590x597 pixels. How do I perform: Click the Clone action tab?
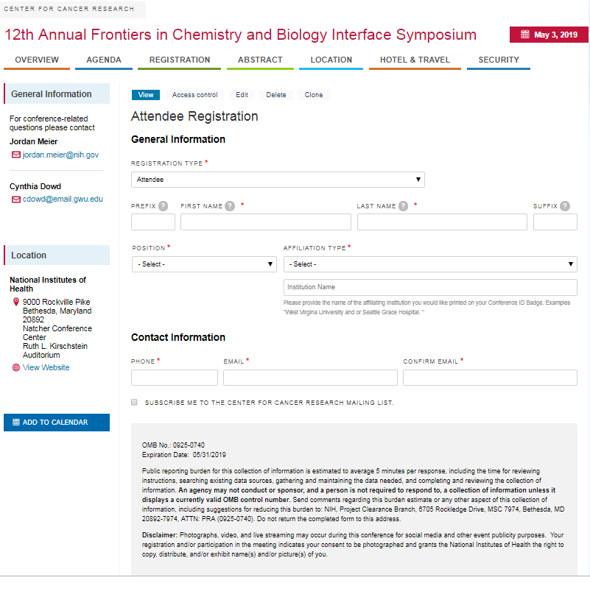[314, 95]
